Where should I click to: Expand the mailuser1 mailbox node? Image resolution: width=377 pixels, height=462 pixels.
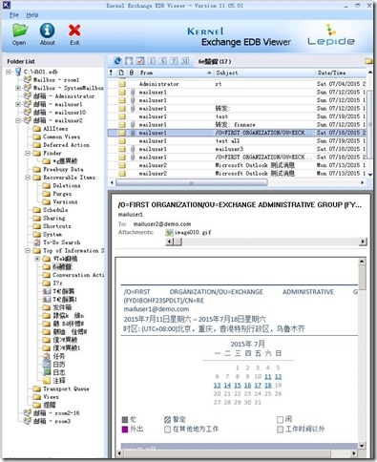pos(18,104)
